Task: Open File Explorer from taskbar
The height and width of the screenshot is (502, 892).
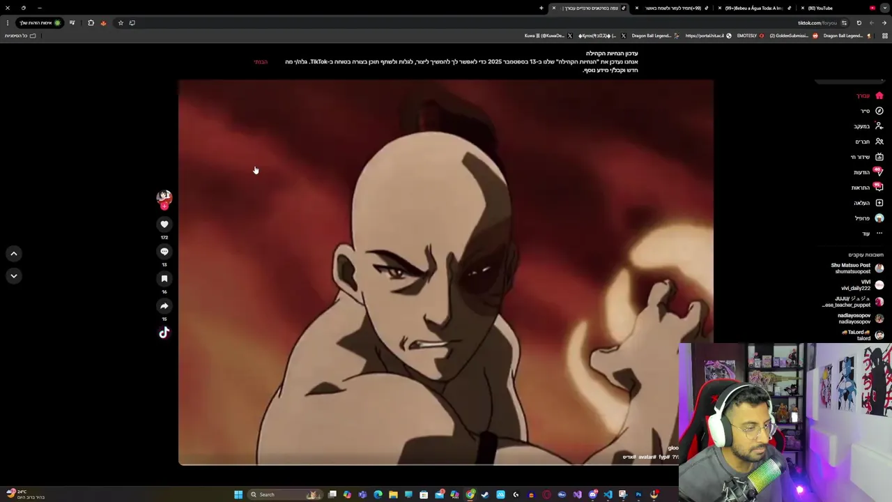Action: [x=393, y=494]
